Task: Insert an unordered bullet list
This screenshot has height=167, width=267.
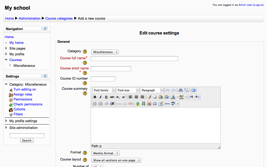Action: pos(95,104)
